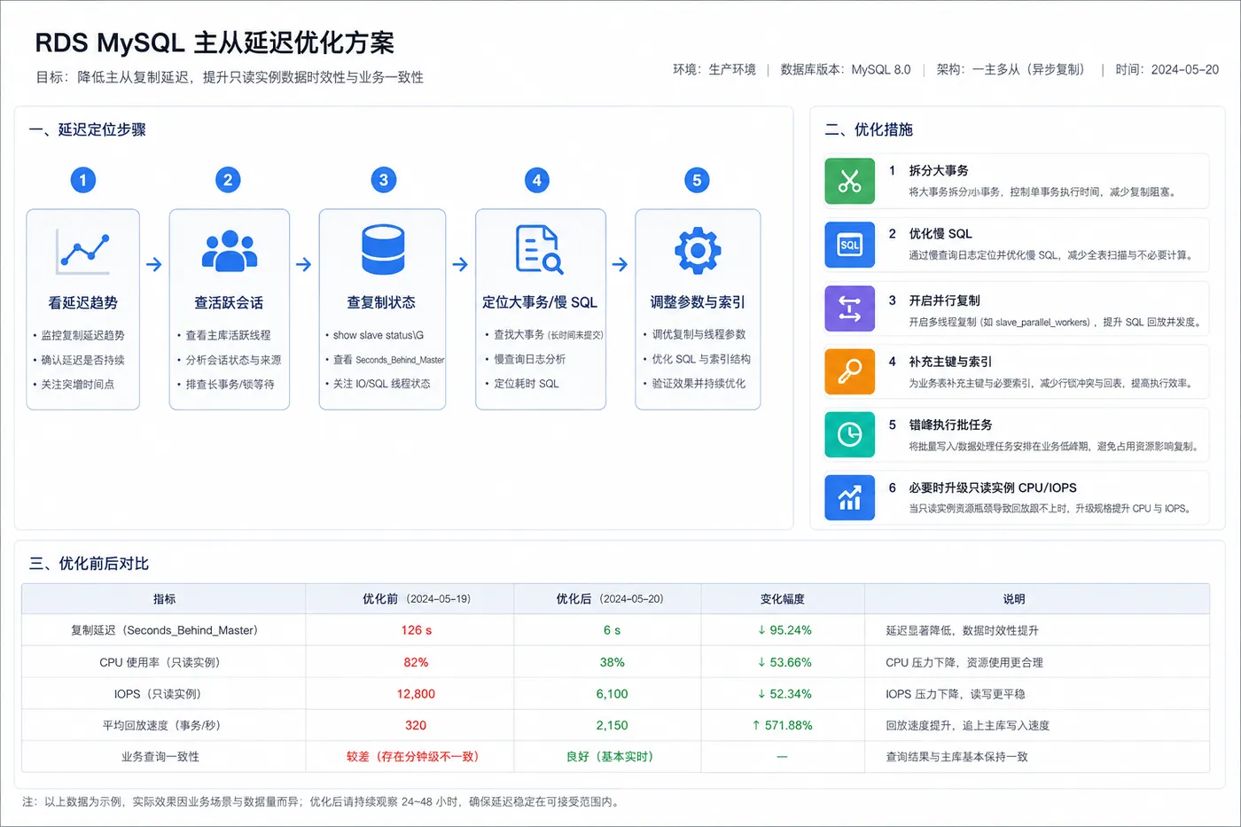Click the green "2,150" replay speed value
Screen dimensions: 1241x827
pyautogui.click(x=612, y=725)
